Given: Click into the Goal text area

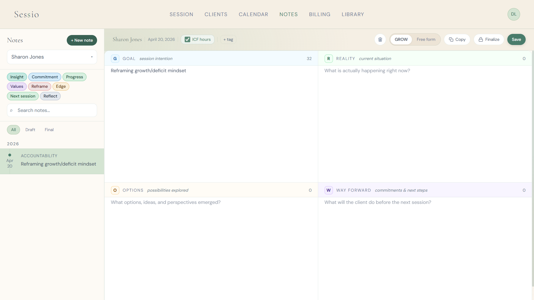Looking at the screenshot, I should [x=211, y=124].
